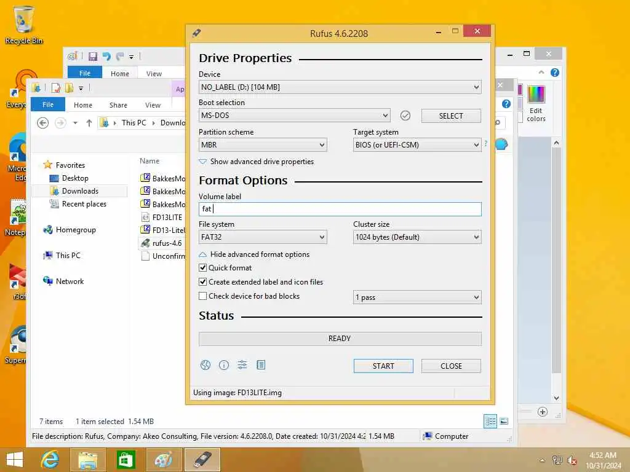Viewport: 630px width, 472px height.
Task: Open Explorer Home ribbon tab
Action: point(83,105)
